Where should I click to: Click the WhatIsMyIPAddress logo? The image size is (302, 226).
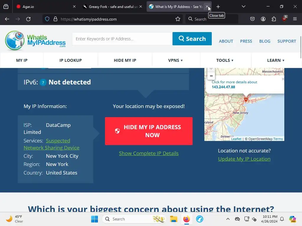tap(35, 40)
